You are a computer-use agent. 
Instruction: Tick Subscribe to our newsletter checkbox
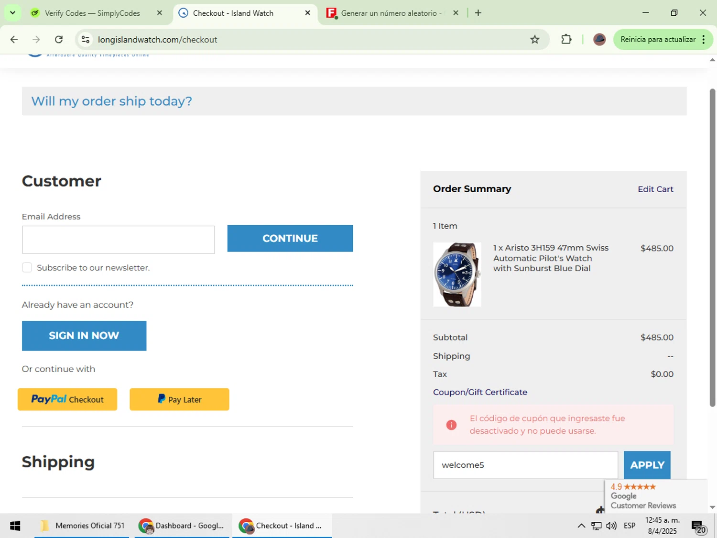click(x=27, y=267)
